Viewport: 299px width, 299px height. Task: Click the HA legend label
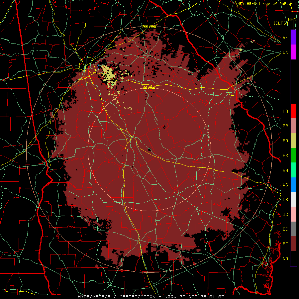click(285, 111)
